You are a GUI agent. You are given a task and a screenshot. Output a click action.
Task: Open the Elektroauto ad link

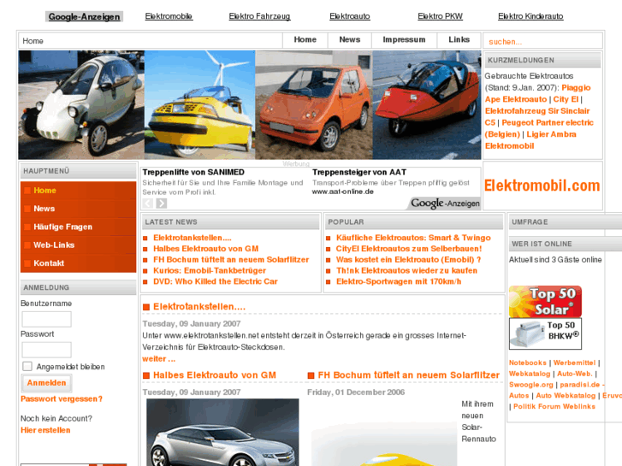pos(349,16)
